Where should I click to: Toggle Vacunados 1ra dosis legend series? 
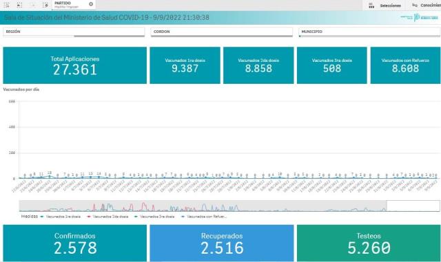pyautogui.click(x=63, y=217)
